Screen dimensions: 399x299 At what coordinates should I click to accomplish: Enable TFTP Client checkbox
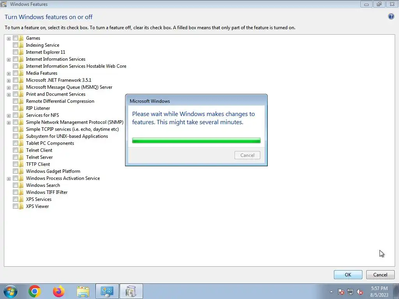click(15, 164)
